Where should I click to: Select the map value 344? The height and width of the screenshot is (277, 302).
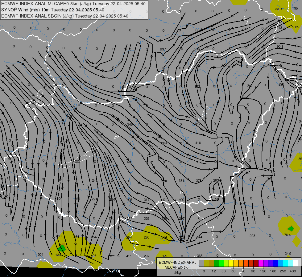click(x=199, y=237)
